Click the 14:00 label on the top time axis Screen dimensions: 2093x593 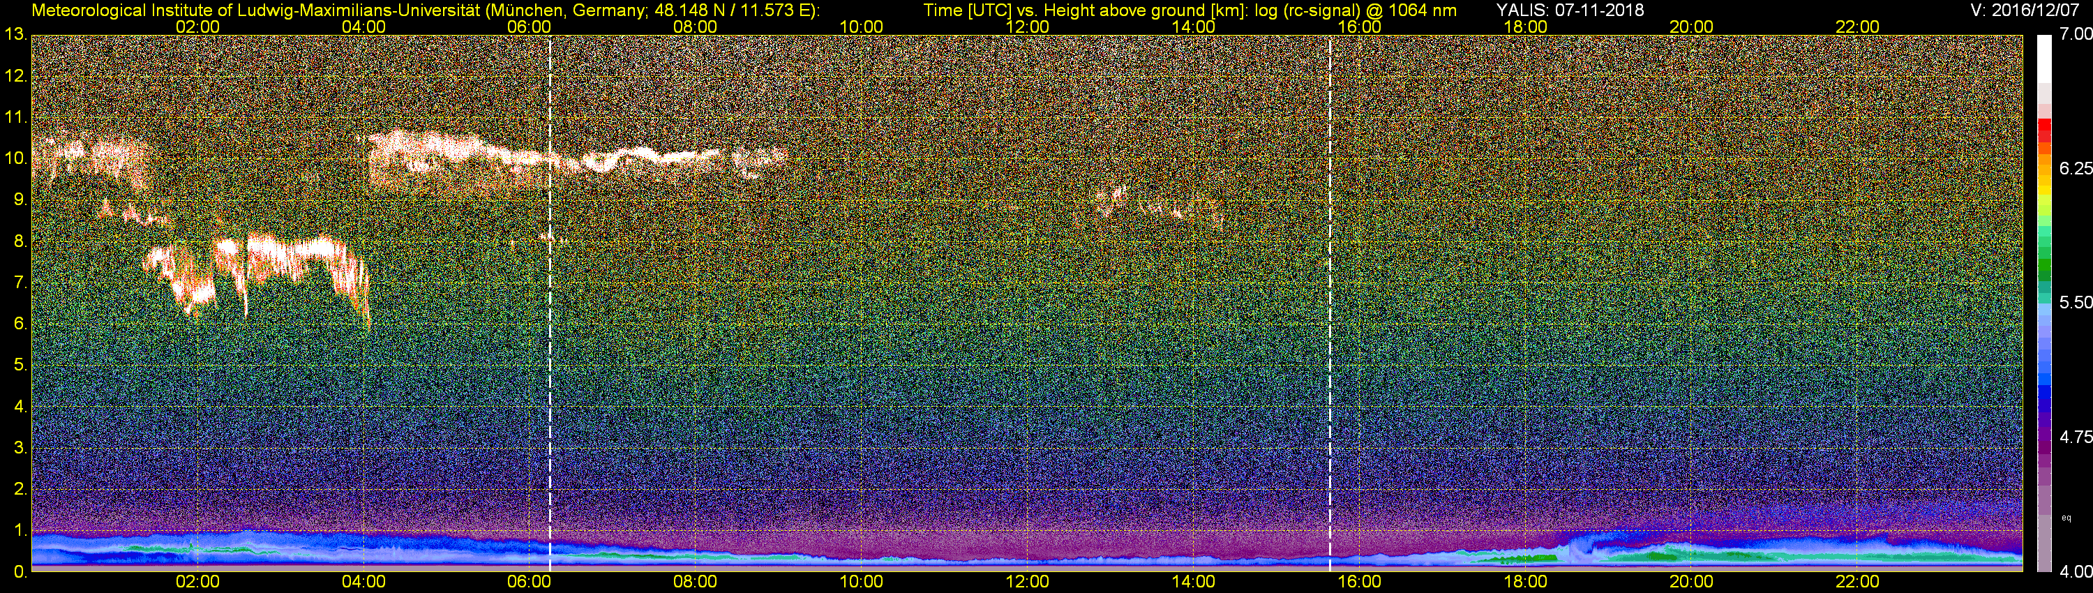coord(1194,27)
